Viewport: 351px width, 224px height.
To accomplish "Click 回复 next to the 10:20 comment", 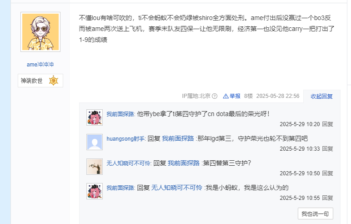I will tap(327, 124).
